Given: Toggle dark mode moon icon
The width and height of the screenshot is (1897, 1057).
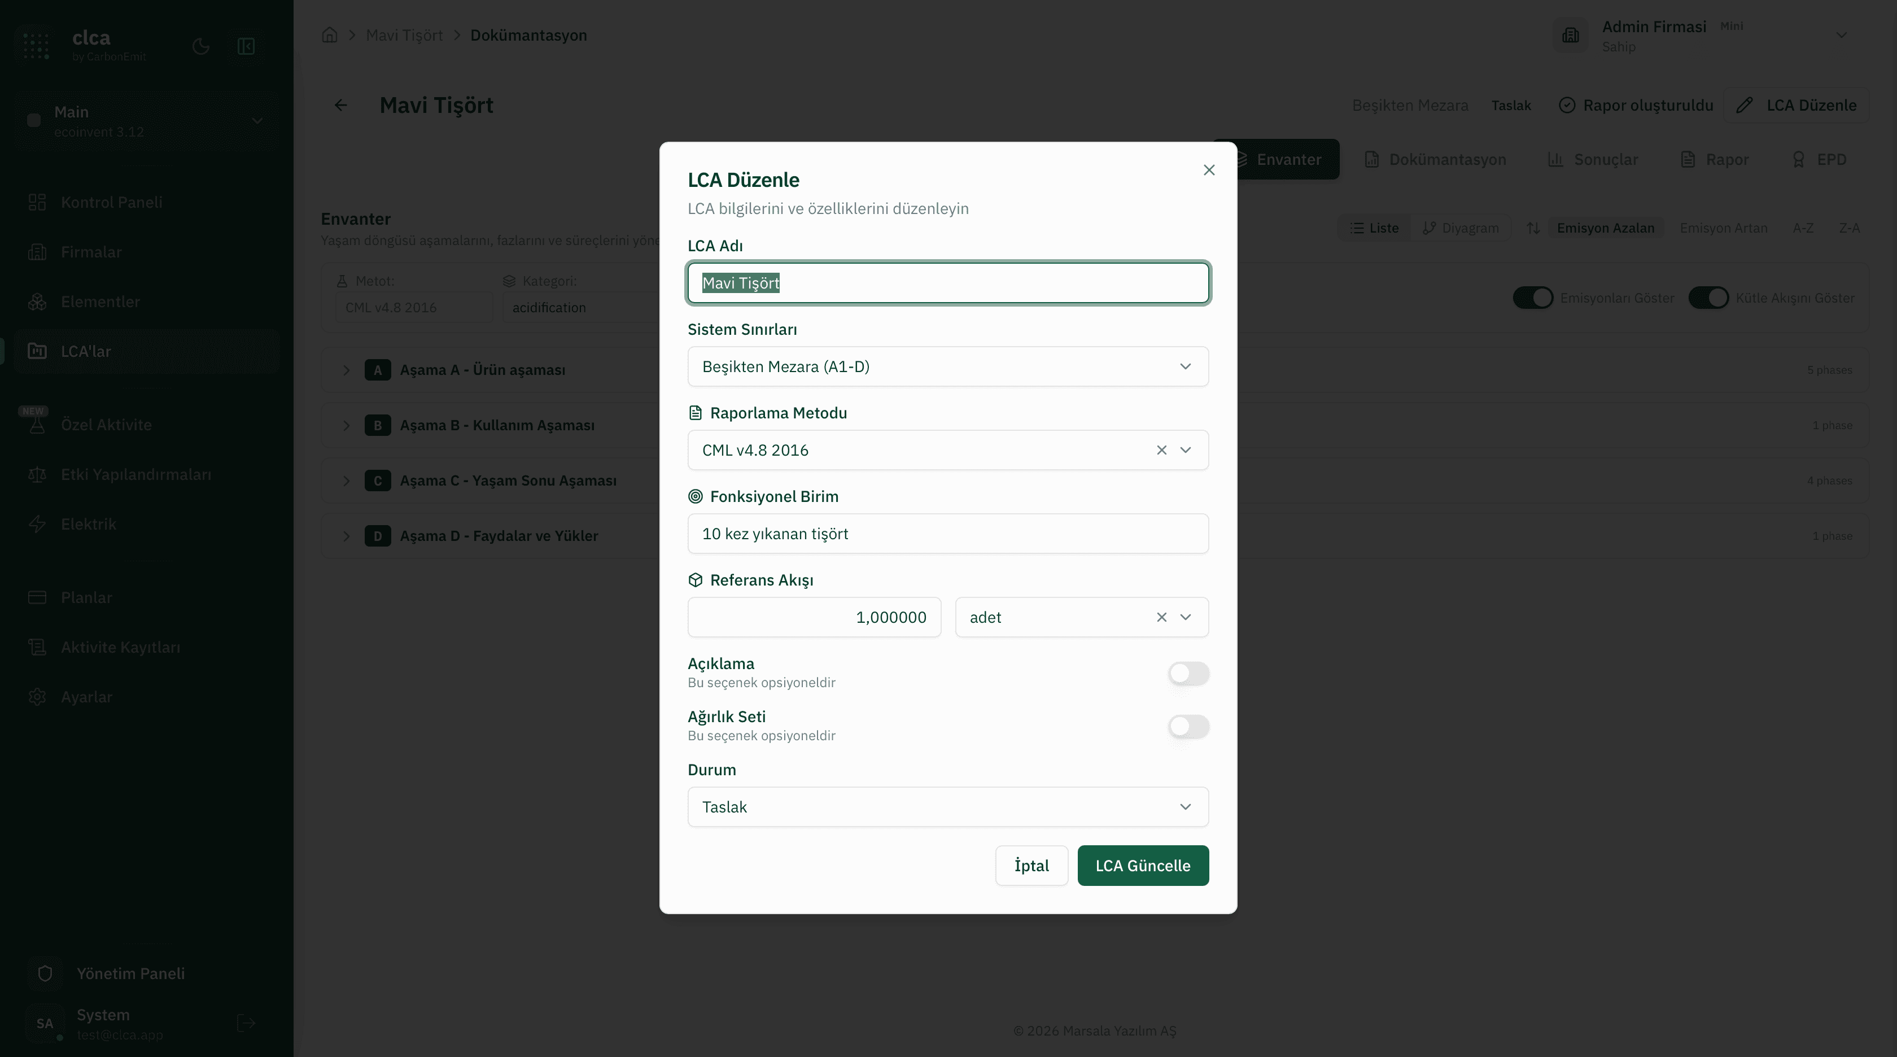Looking at the screenshot, I should [201, 46].
